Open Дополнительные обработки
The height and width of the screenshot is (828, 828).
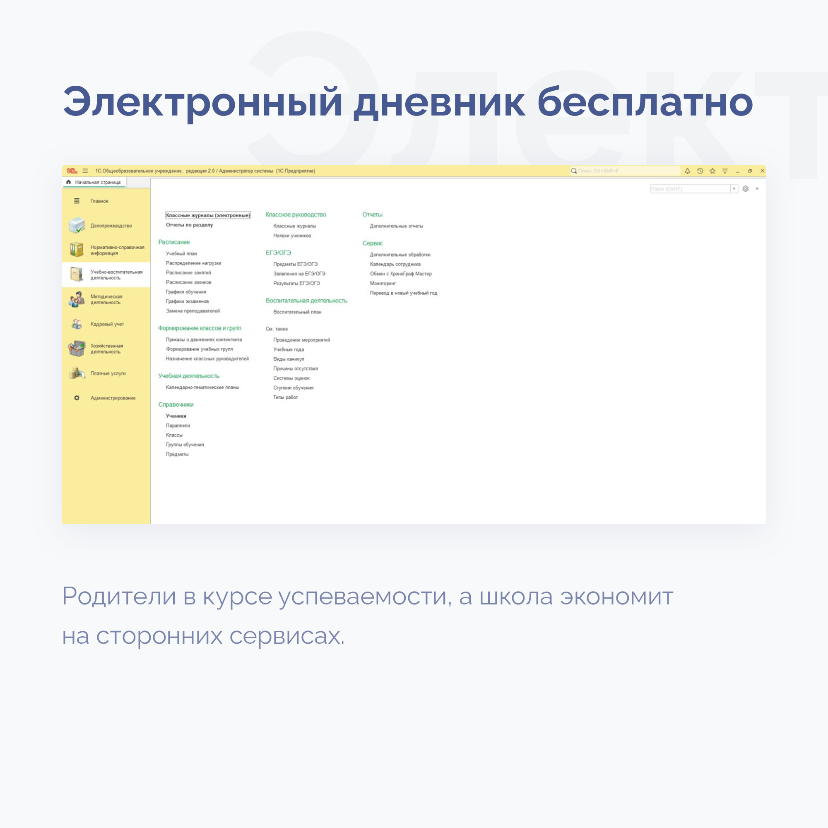tap(400, 255)
